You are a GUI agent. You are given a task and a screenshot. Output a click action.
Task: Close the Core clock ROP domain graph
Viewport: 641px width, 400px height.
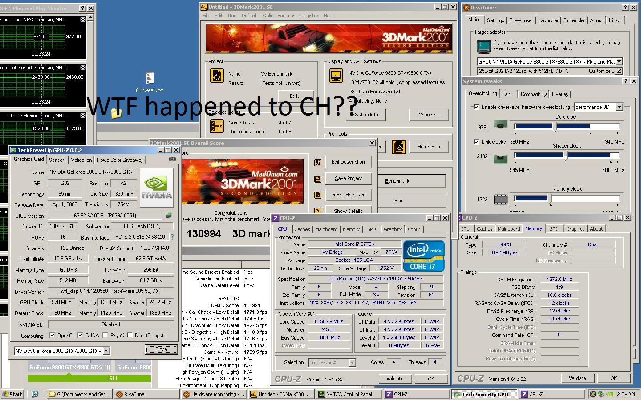click(83, 20)
